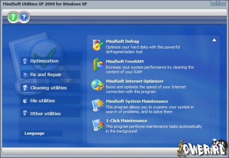Switch to Cleaning utilities

pyautogui.click(x=51, y=88)
